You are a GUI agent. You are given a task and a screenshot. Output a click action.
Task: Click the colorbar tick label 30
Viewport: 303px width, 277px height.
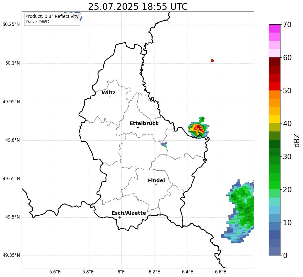pyautogui.click(x=287, y=157)
